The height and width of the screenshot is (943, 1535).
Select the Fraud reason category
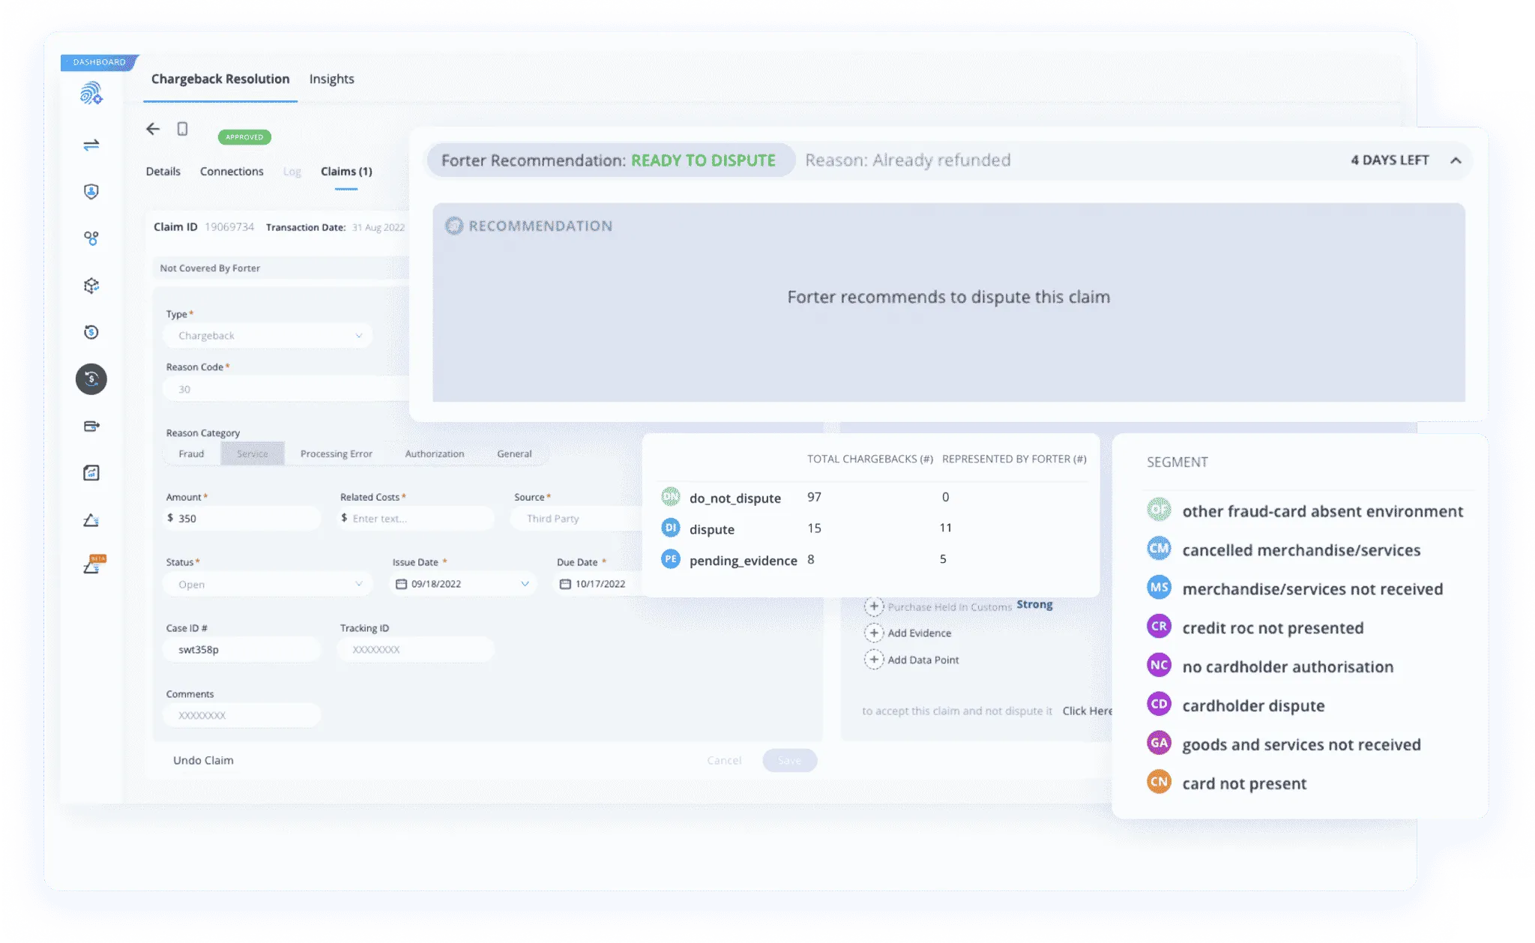[x=191, y=454]
